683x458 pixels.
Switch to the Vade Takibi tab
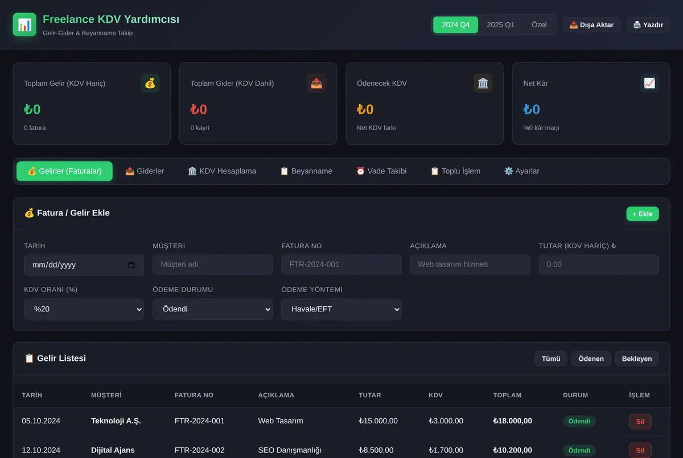[381, 171]
